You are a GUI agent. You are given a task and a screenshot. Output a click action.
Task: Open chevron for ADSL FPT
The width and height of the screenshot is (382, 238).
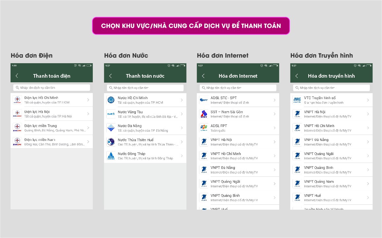(274, 128)
